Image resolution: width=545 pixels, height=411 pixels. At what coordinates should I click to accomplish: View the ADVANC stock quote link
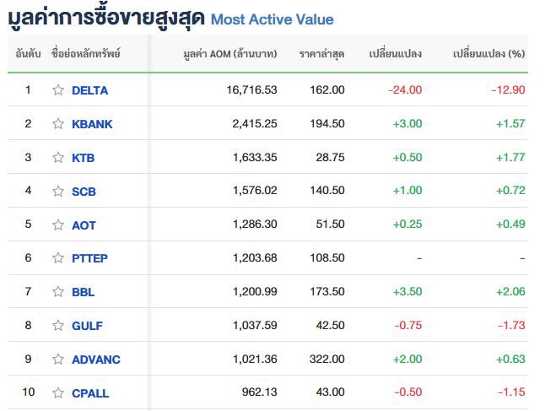point(96,360)
